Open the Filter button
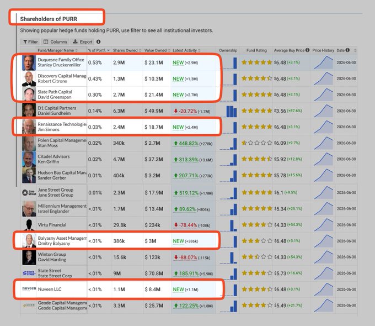 click(x=30, y=41)
